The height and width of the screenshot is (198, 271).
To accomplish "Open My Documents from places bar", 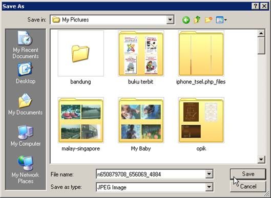I will click(26, 104).
